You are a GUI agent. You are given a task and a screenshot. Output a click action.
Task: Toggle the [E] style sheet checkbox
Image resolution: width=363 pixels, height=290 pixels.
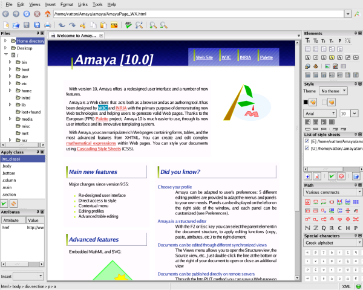pyautogui.click(x=307, y=141)
